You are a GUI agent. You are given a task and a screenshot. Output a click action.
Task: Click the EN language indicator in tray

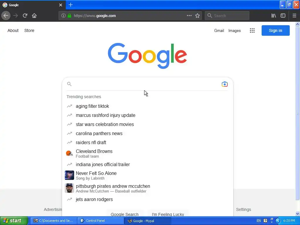[x=258, y=221]
